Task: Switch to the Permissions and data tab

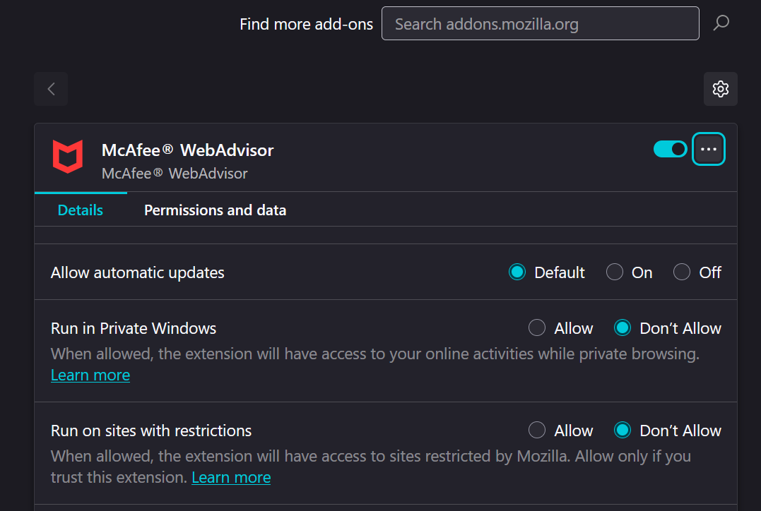Action: click(215, 210)
